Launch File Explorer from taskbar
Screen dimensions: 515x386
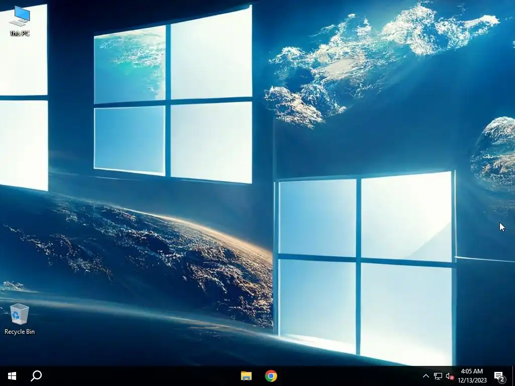click(x=246, y=376)
